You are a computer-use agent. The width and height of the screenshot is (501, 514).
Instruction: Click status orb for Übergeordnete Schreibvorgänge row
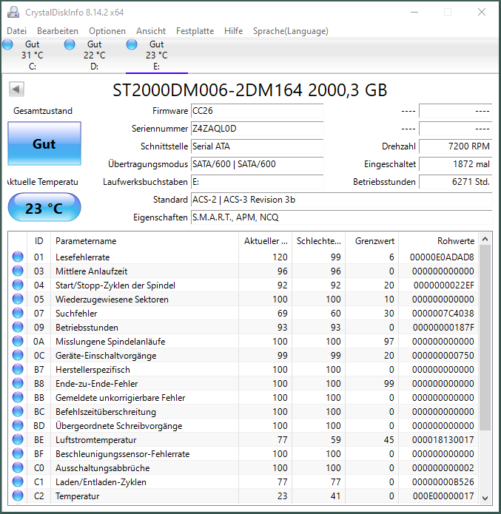pos(18,426)
